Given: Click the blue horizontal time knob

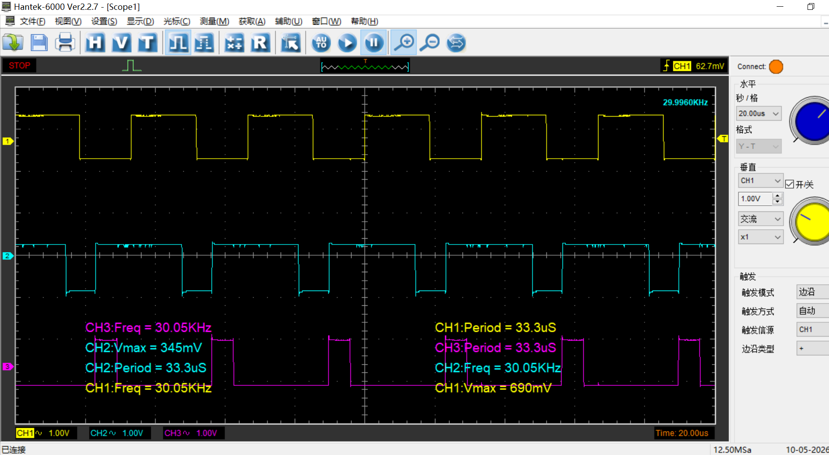Looking at the screenshot, I should [x=812, y=121].
